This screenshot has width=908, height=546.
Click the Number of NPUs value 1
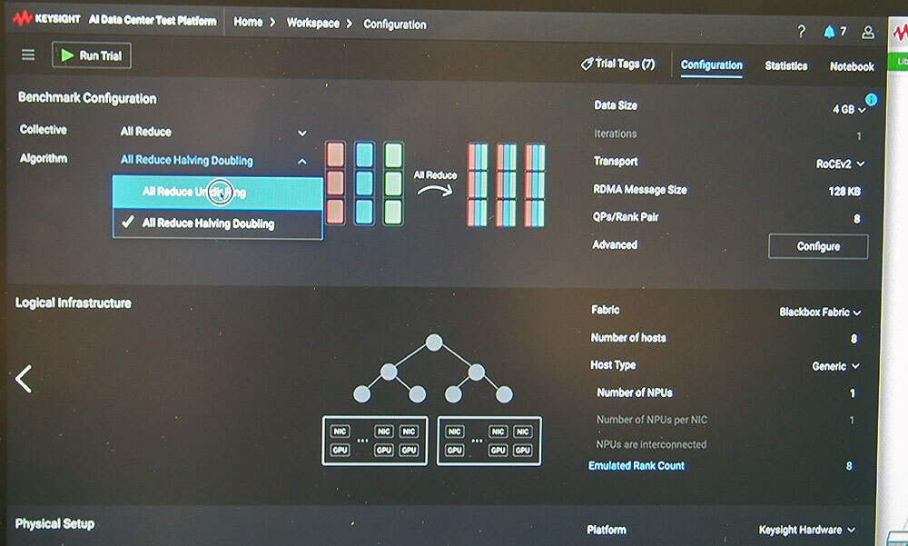(x=852, y=393)
